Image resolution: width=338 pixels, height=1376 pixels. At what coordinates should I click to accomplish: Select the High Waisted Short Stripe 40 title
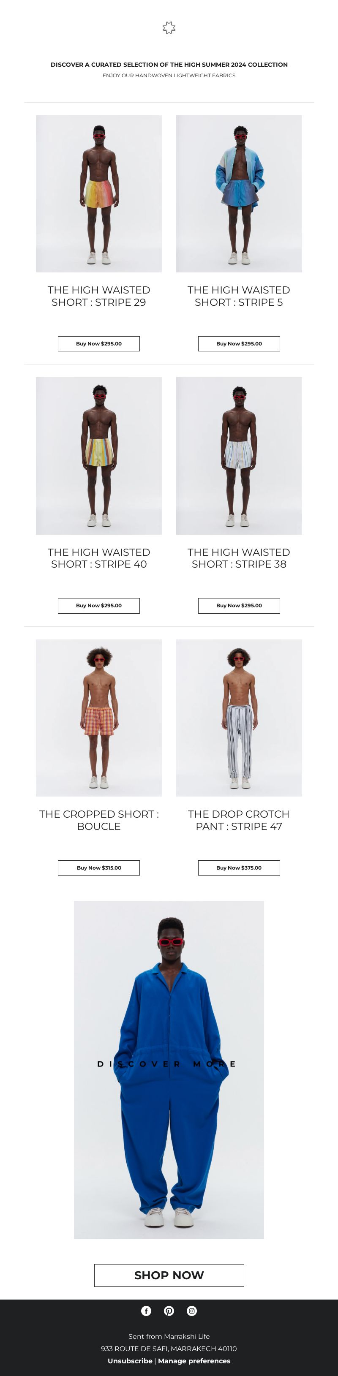point(99,558)
